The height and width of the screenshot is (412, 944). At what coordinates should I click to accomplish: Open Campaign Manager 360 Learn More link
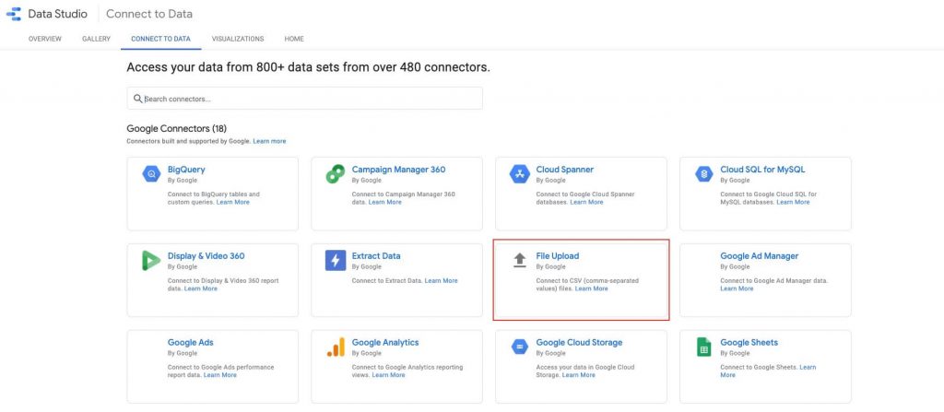[x=384, y=203]
